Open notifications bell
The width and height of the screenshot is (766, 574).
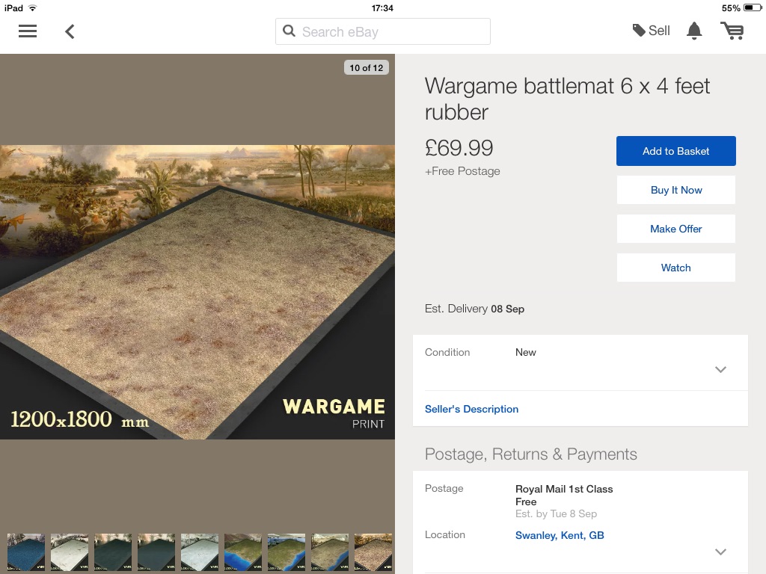tap(694, 31)
